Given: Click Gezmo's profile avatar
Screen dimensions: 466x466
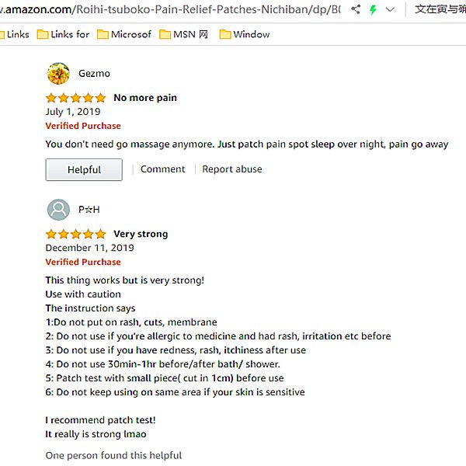Looking at the screenshot, I should 58,74.
